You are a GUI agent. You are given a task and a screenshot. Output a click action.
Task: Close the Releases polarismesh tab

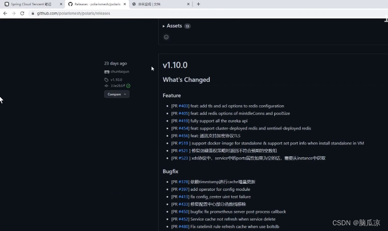[125, 4]
